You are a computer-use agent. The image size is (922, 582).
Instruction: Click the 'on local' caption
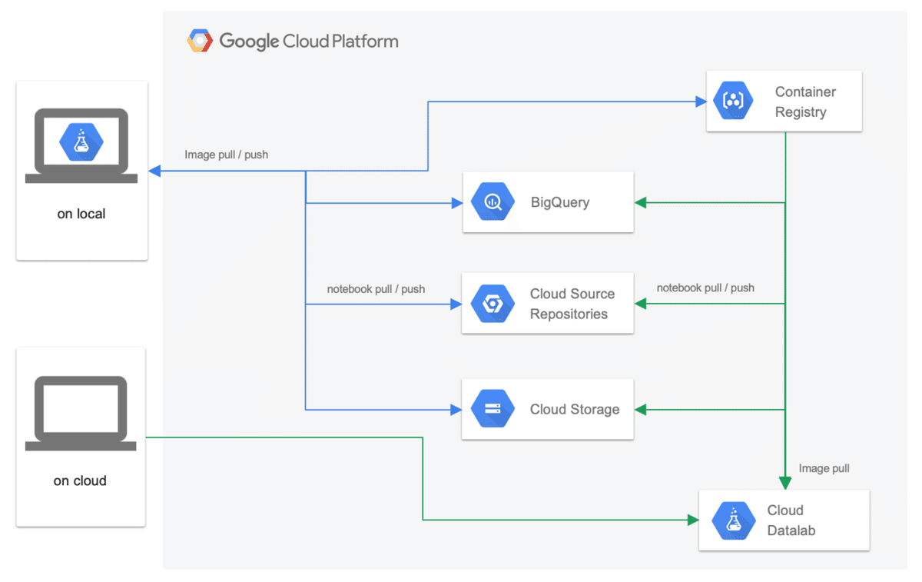(81, 215)
